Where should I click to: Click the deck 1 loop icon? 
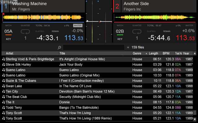(25, 32)
